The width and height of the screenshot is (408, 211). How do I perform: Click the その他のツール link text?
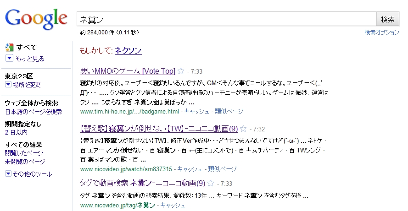[x=32, y=174]
